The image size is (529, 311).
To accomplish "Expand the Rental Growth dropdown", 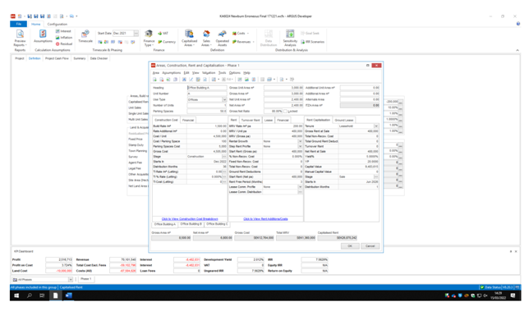I will (300, 141).
